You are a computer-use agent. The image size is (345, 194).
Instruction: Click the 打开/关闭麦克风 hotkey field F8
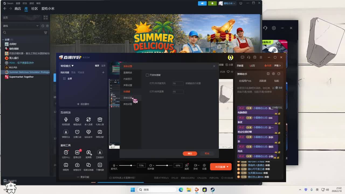coord(178,84)
